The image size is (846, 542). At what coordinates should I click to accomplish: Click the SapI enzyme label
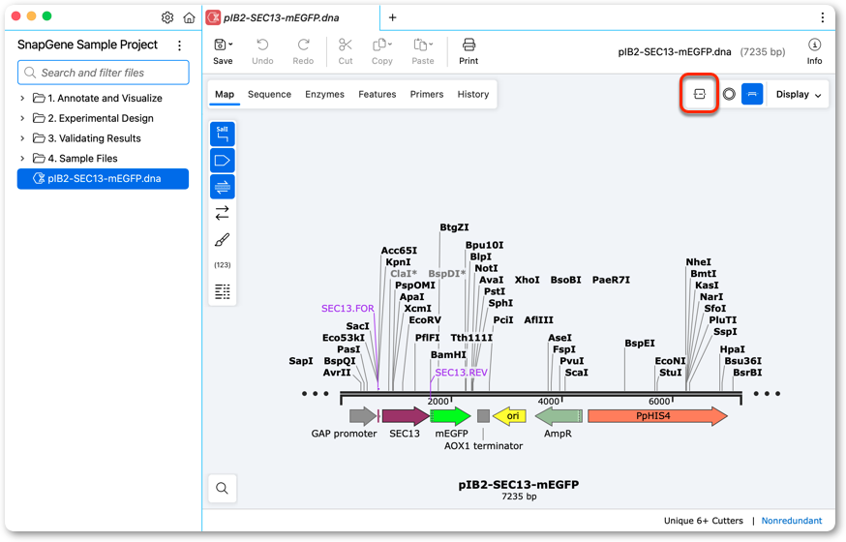[301, 361]
